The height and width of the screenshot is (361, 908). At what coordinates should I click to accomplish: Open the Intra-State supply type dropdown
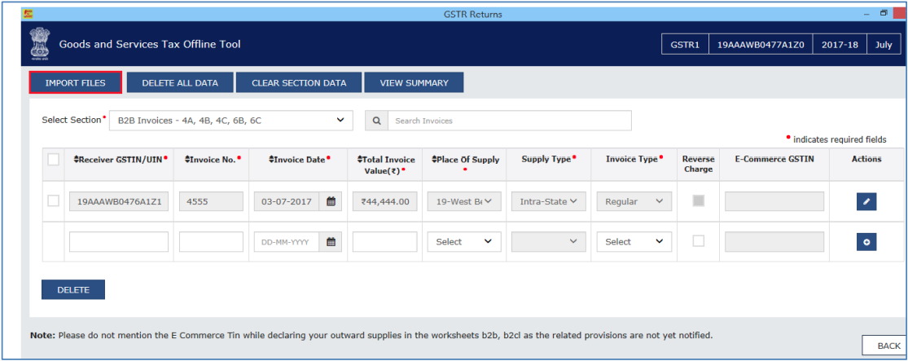(548, 201)
